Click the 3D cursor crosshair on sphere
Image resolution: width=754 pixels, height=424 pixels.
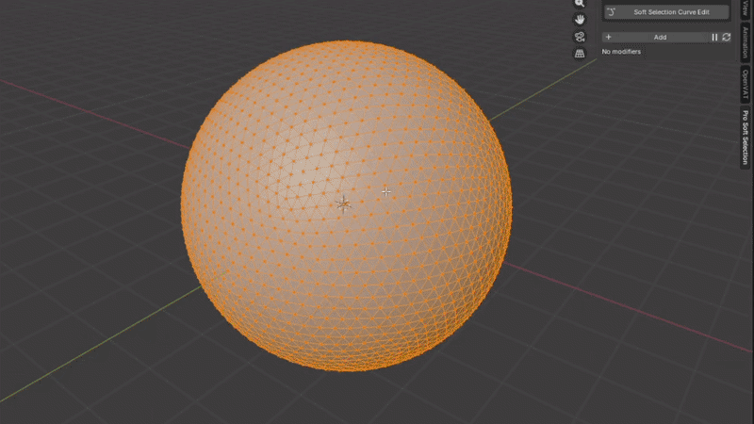point(386,192)
